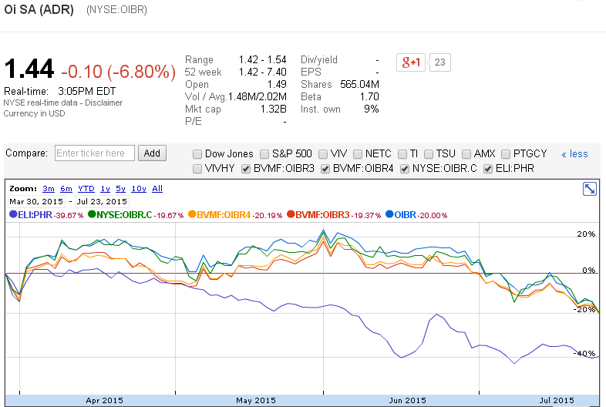Focus the Enter ticker here field
This screenshot has width=606, height=407.
pyautogui.click(x=95, y=153)
